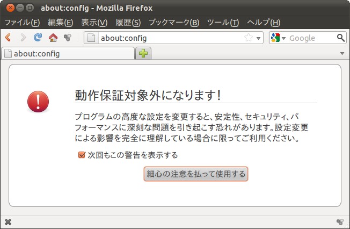This screenshot has height=229, width=350.
Task: Open the home page via house icon
Action: click(x=53, y=38)
